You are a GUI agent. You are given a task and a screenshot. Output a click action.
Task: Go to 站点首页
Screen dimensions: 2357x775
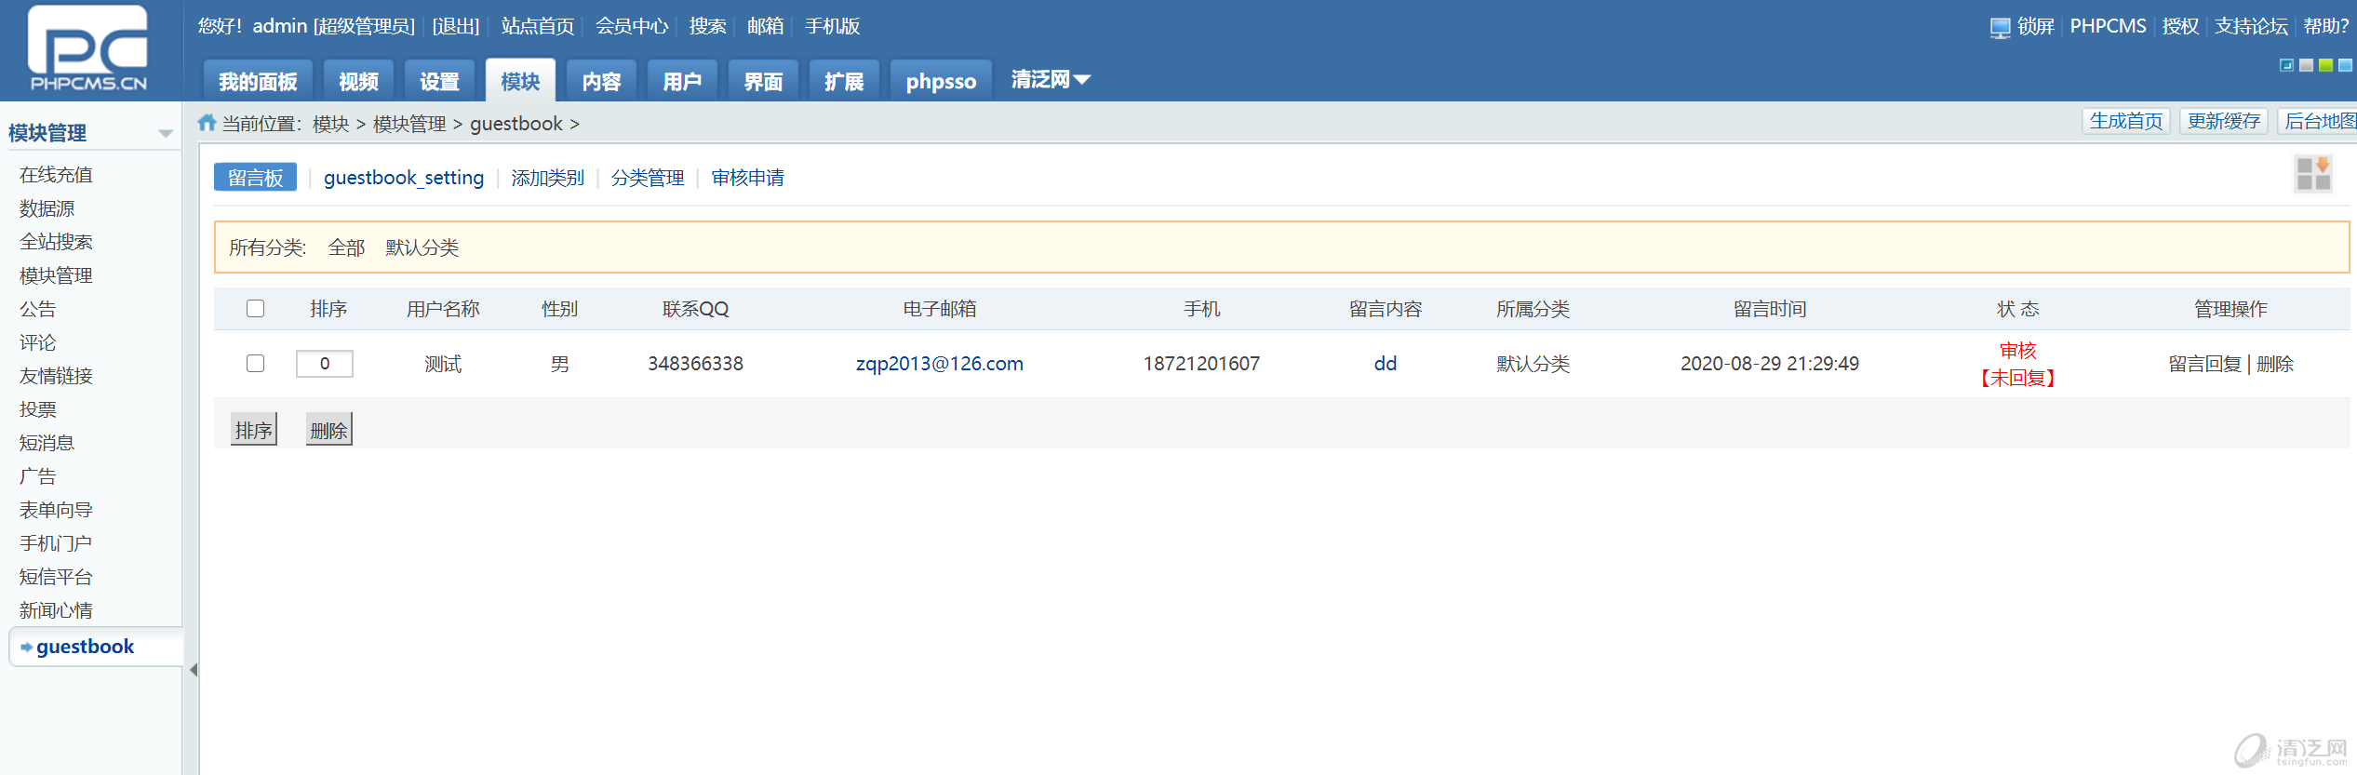(x=538, y=26)
